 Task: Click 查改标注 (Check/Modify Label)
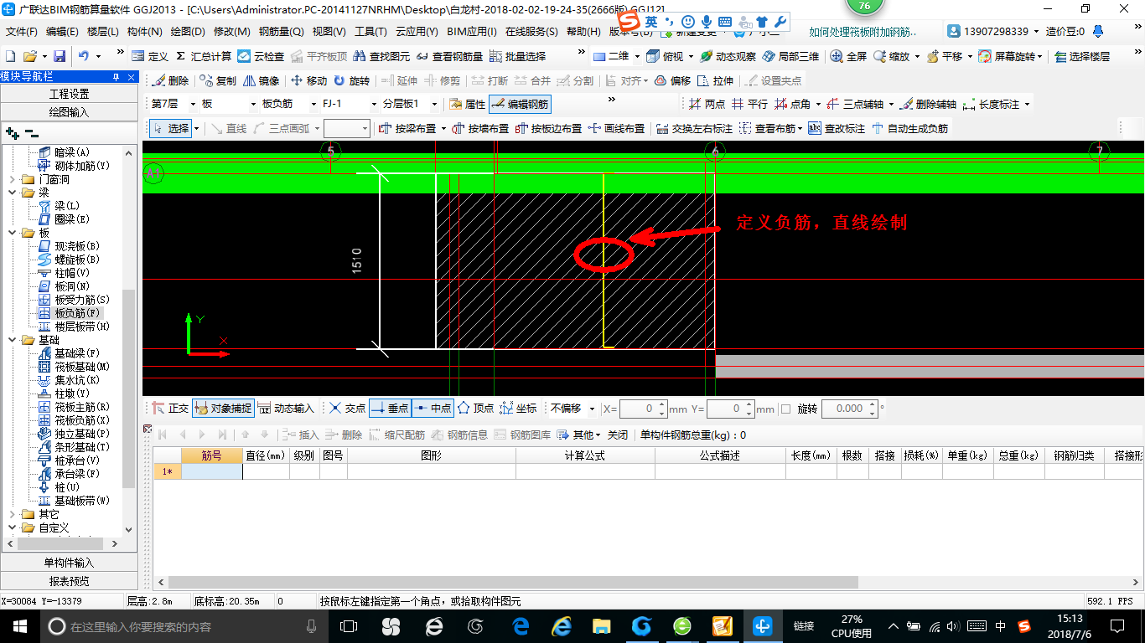837,128
